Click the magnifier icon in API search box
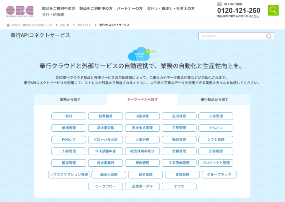Viewport: 285px width, 202px height. pos(269,36)
